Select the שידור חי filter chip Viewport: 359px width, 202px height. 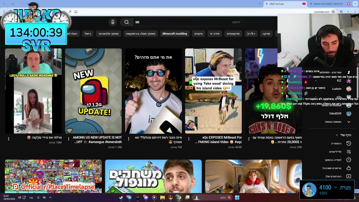click(x=215, y=34)
